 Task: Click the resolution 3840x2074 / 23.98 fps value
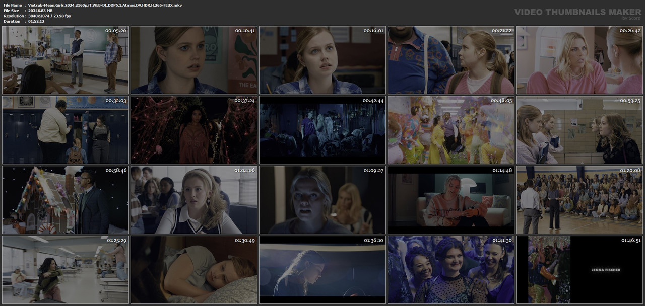pyautogui.click(x=49, y=16)
